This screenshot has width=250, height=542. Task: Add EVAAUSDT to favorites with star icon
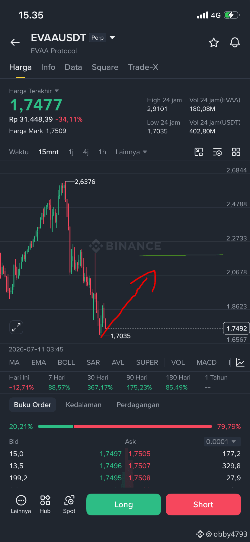[x=214, y=43]
